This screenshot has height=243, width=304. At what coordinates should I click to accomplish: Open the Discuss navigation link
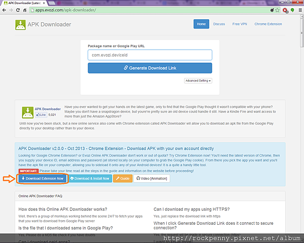pyautogui.click(x=219, y=24)
